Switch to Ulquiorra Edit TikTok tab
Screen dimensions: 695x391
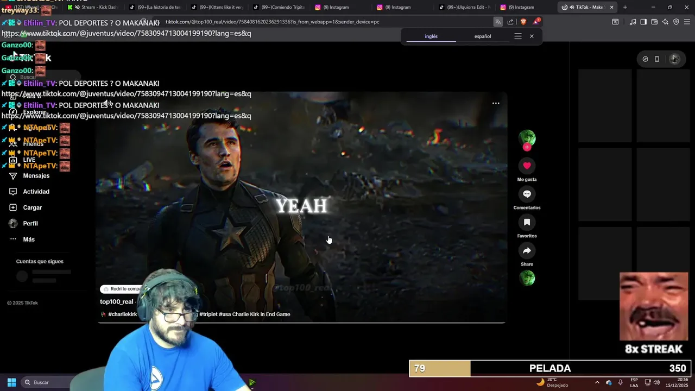point(465,7)
